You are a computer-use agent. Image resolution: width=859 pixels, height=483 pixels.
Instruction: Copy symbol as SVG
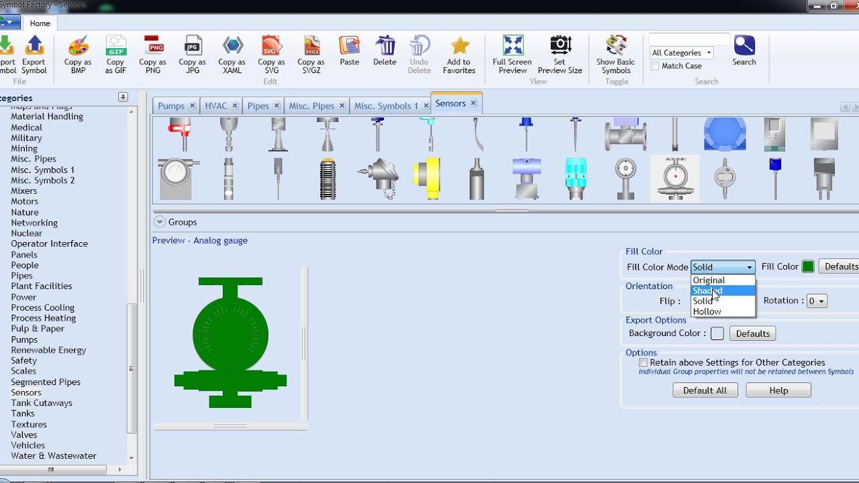pyautogui.click(x=271, y=55)
